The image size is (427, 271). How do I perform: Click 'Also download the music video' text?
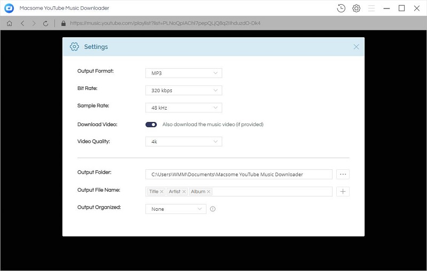coord(213,125)
